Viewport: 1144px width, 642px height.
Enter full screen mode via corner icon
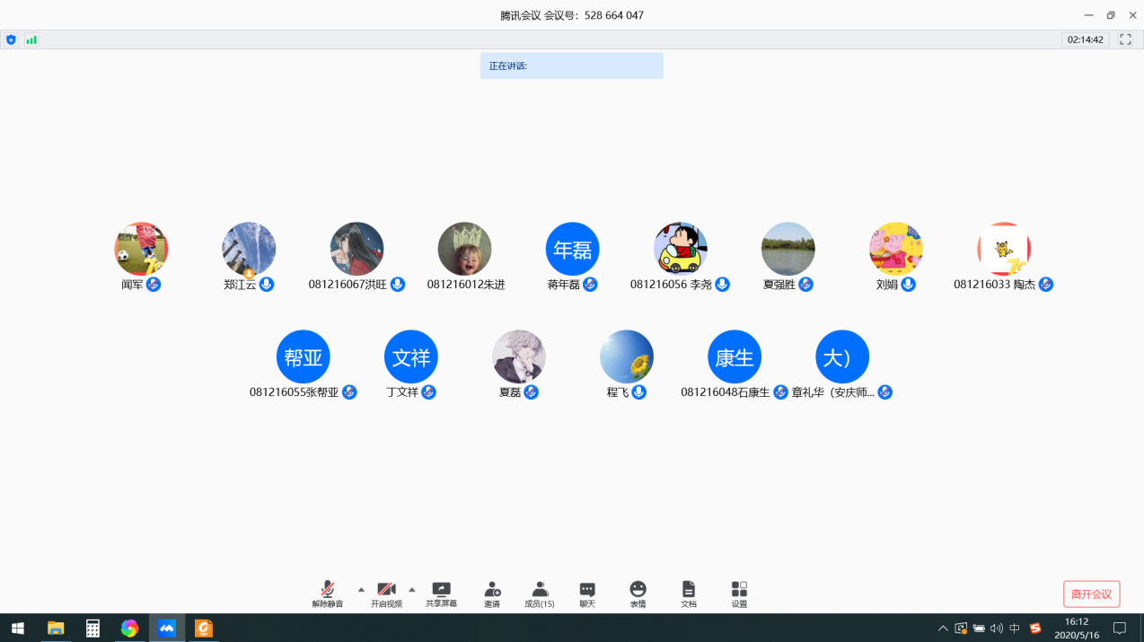click(1125, 40)
